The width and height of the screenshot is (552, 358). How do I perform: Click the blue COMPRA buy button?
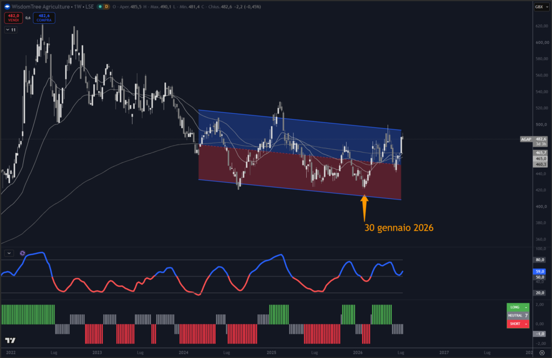click(x=44, y=18)
